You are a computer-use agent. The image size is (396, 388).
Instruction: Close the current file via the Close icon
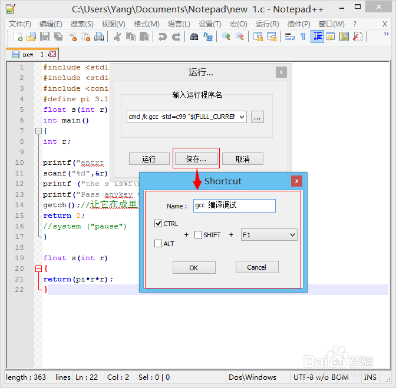(72, 37)
